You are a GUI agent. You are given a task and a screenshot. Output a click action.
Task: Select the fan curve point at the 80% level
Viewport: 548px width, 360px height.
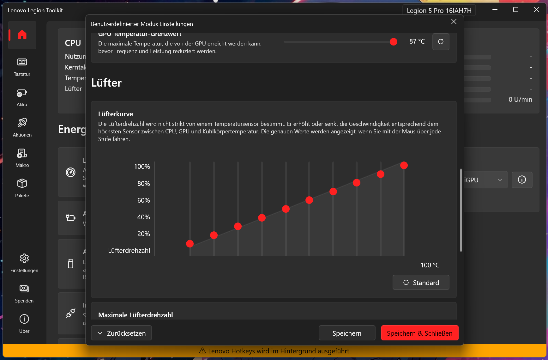357,183
